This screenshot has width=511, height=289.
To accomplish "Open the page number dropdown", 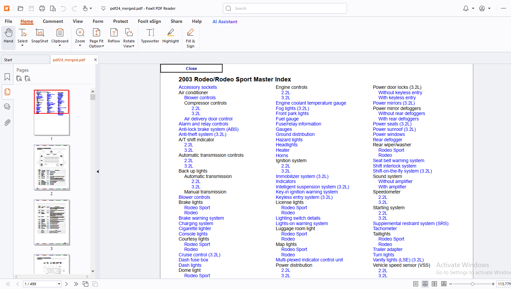I will 59,284.
